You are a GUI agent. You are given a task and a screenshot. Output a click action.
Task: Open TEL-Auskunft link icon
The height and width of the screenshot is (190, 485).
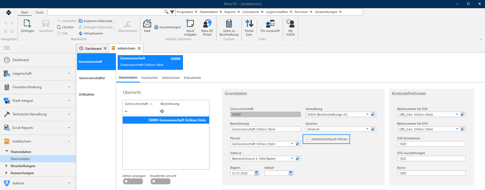tap(270, 23)
